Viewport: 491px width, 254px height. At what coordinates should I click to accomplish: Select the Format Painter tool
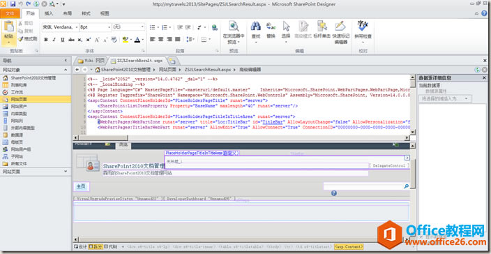pos(28,39)
